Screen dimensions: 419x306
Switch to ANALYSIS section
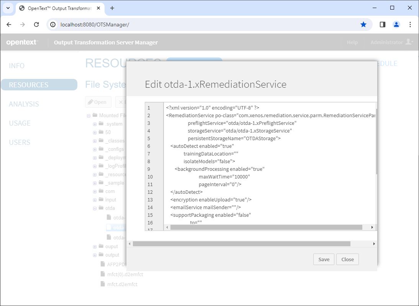coord(24,104)
